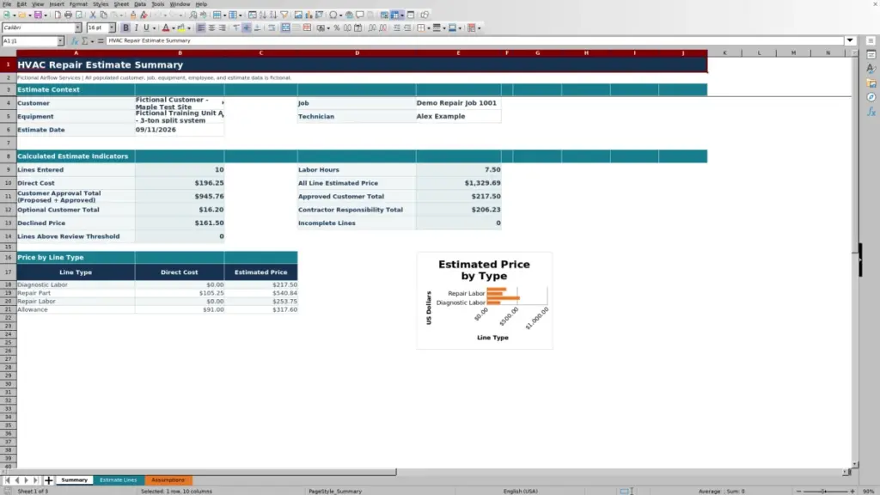
Task: Open the Font Name dropdown
Action: (x=78, y=27)
